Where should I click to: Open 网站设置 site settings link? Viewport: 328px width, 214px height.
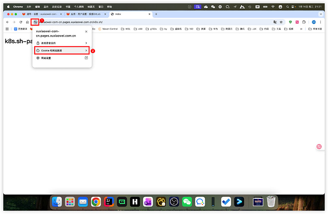62,58
